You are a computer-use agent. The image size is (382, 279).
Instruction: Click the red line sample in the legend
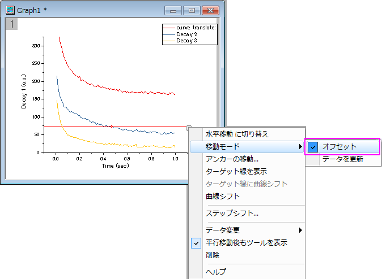[169, 28]
